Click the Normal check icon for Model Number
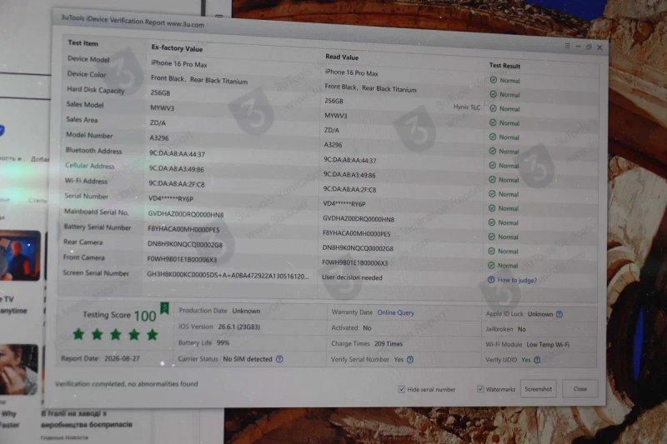Viewport: 667px width, 444px height. click(x=493, y=151)
